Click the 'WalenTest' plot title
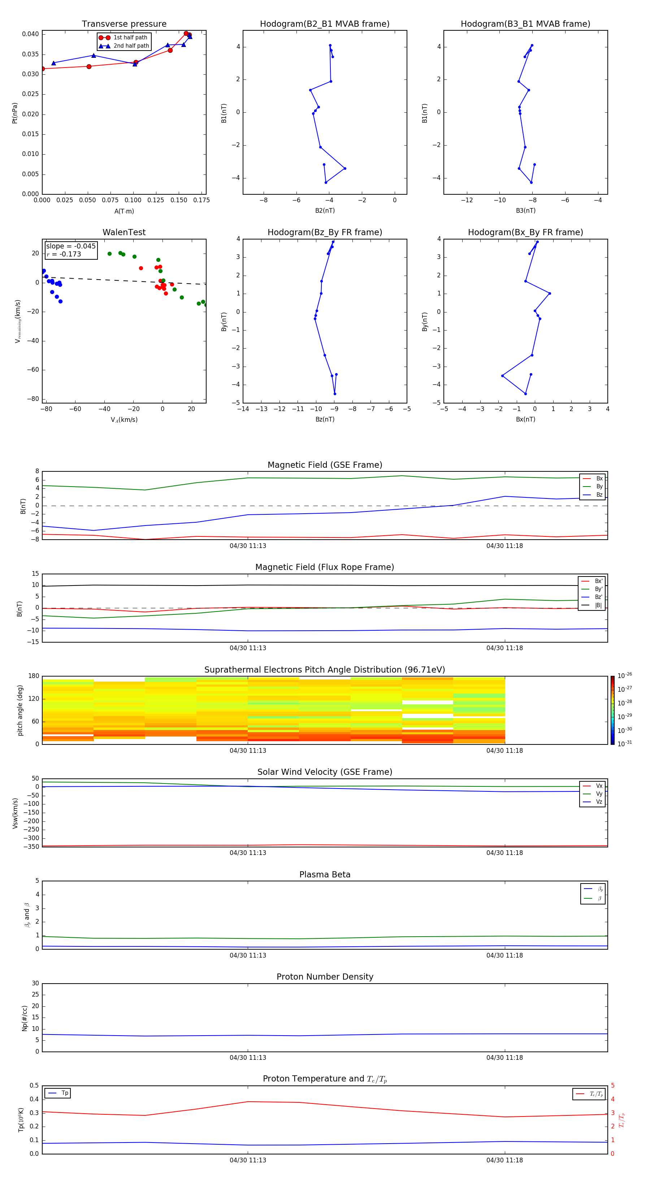Image resolution: width=650 pixels, height=1192 pixels. pos(124,232)
